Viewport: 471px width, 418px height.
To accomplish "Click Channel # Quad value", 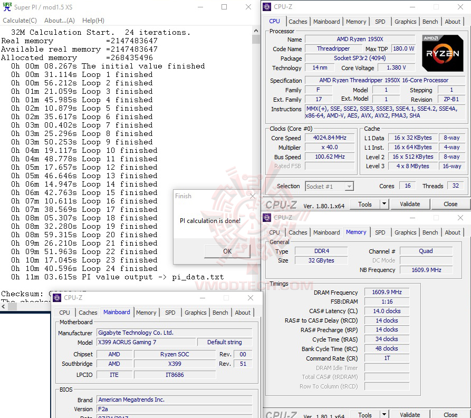I will [426, 251].
